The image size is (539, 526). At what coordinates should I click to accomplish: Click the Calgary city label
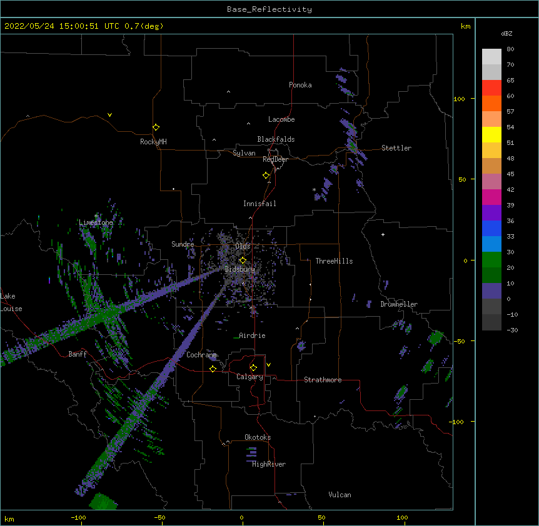pos(250,377)
